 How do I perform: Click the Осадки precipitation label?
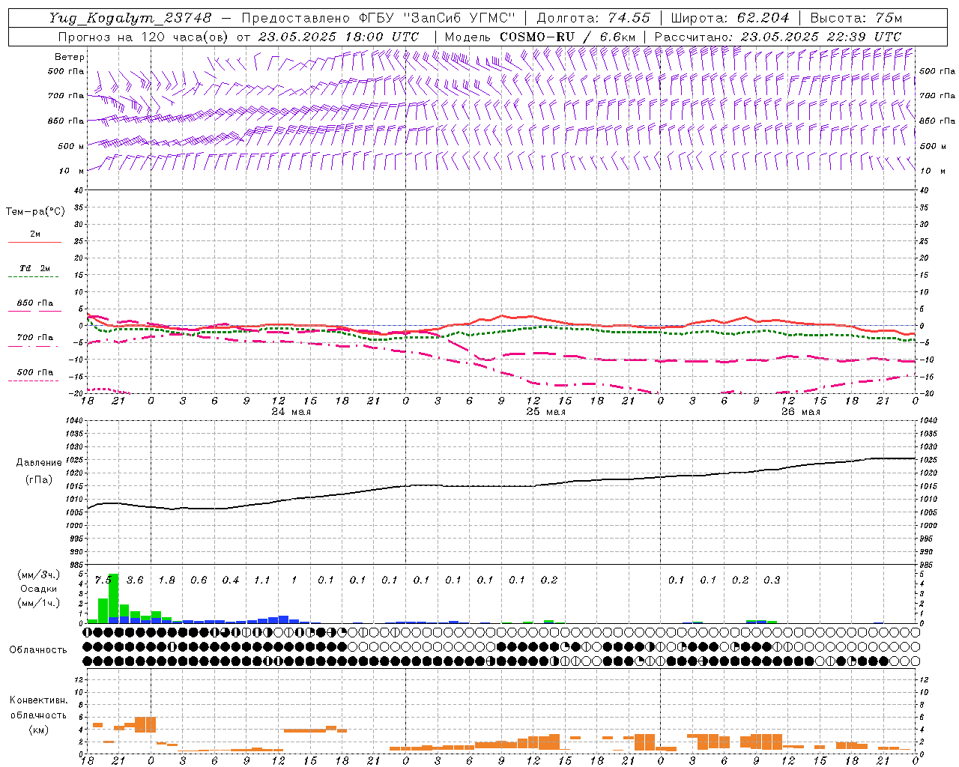38,589
